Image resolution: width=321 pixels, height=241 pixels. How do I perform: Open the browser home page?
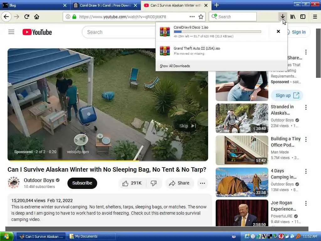[x=37, y=17]
